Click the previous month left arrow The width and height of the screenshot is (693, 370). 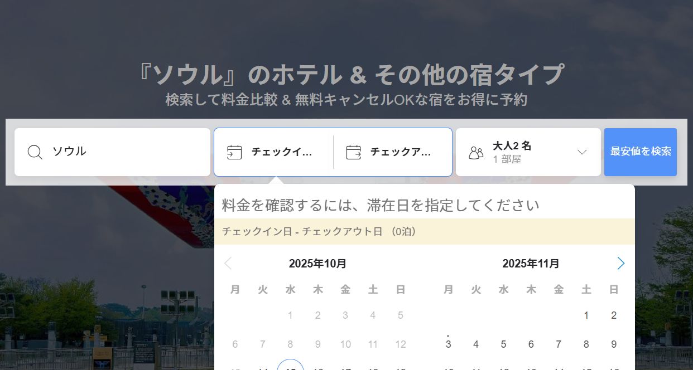228,264
